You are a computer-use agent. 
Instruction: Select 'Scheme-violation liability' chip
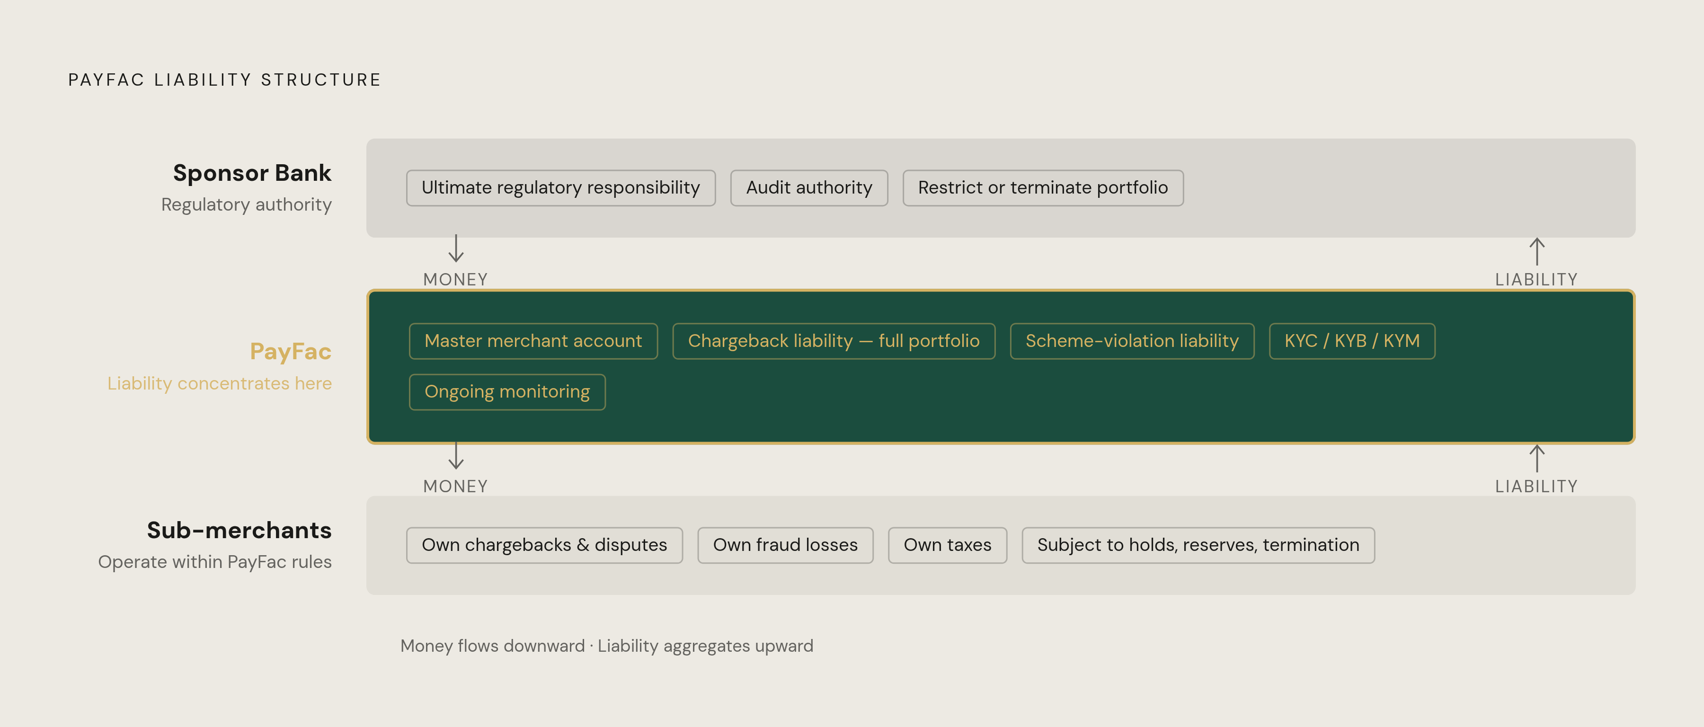tap(1132, 341)
